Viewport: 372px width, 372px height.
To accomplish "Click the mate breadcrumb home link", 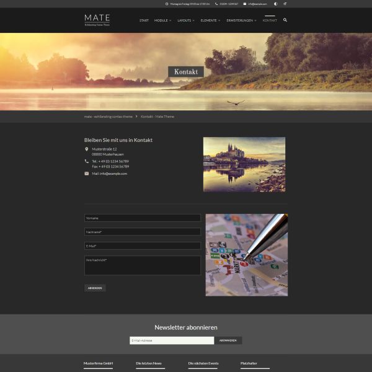I will [x=108, y=117].
